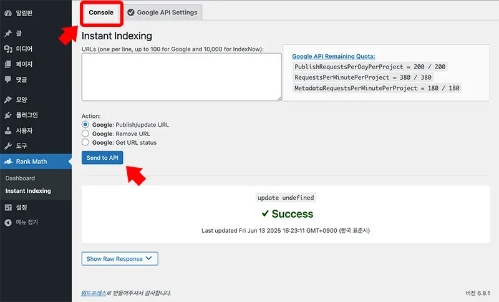Open 모양 appearance menu
499x302 pixels.
point(36,100)
